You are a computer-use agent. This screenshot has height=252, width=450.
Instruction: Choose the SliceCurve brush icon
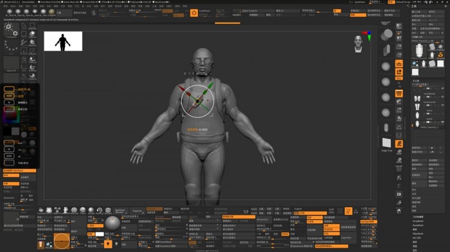click(32, 42)
